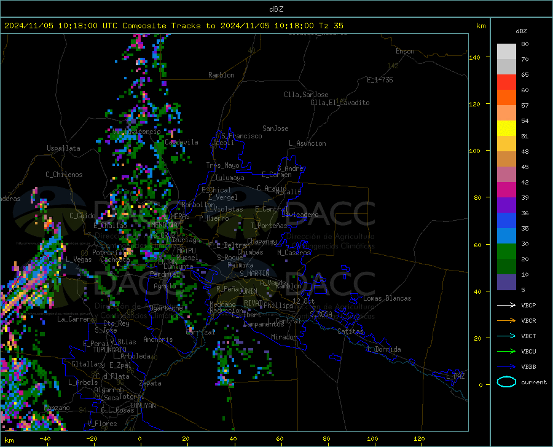Screen dimensions: 553x447
Task: Click the 'VBCP' legend label
Action: tap(528, 305)
